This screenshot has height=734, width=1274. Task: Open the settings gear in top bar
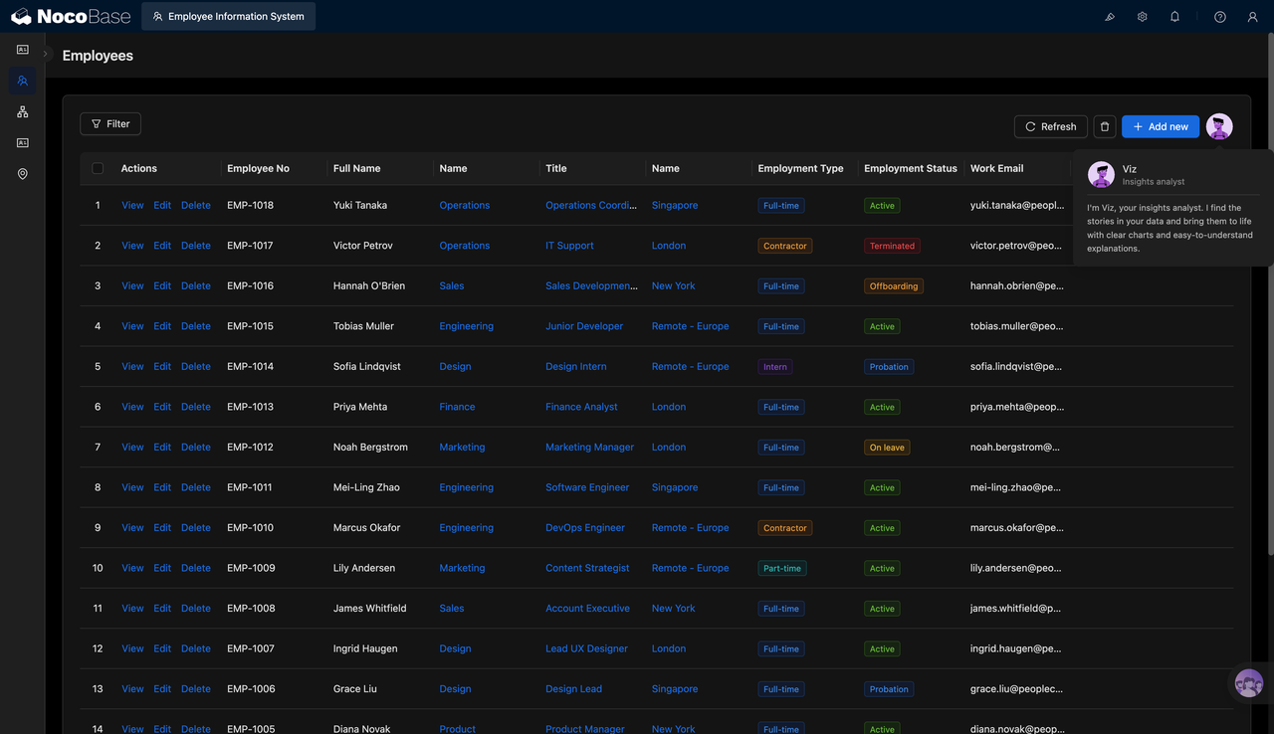(1143, 17)
